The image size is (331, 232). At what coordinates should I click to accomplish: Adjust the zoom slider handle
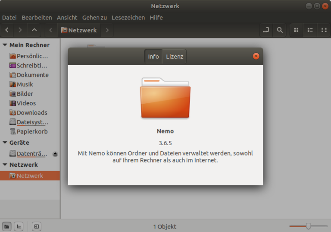click(309, 226)
